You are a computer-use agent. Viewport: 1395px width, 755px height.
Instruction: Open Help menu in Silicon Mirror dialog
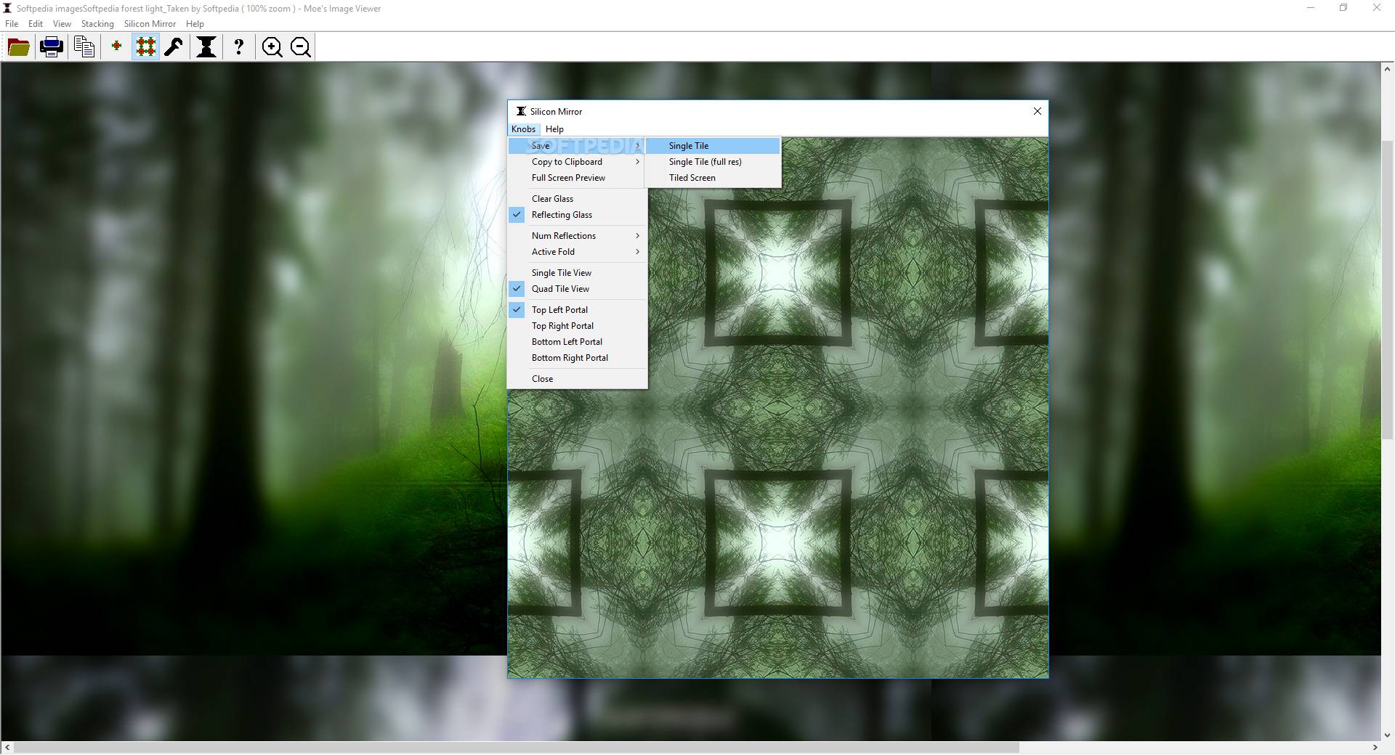coord(554,128)
